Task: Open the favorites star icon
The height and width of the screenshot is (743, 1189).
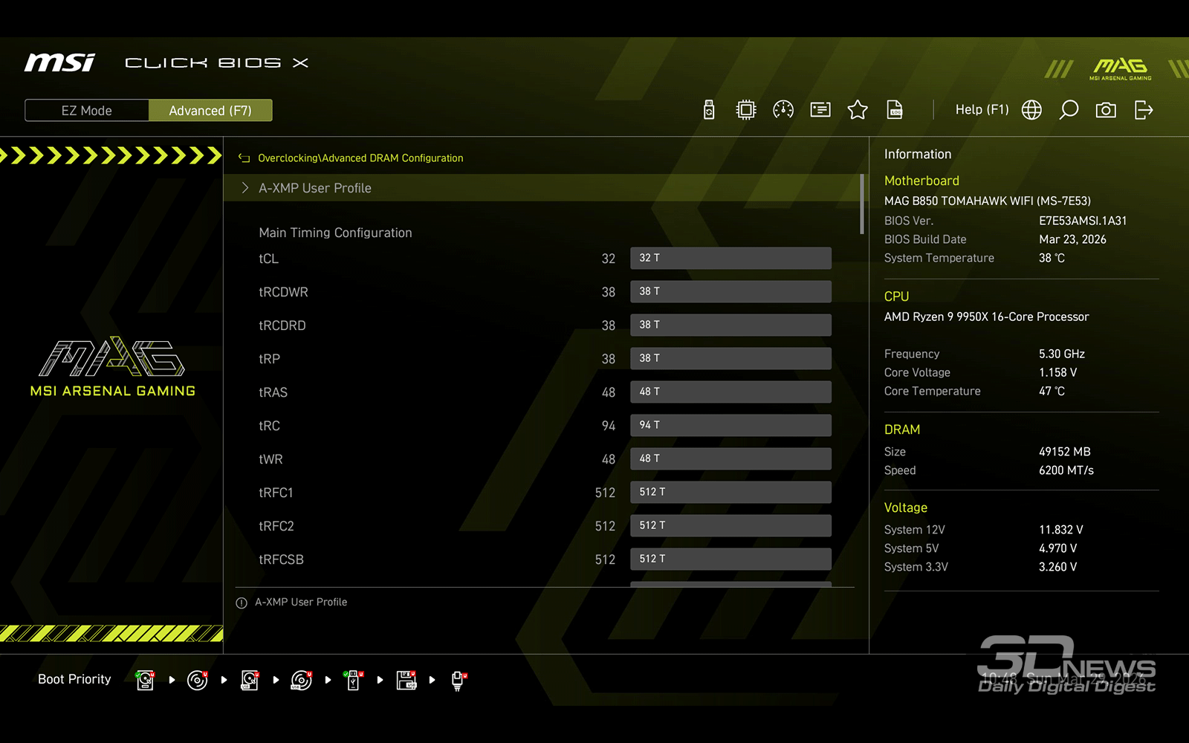Action: click(857, 110)
